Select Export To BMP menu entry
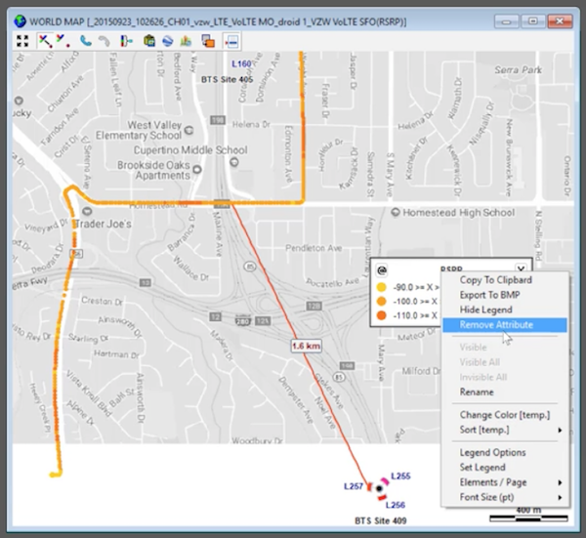 [x=489, y=295]
